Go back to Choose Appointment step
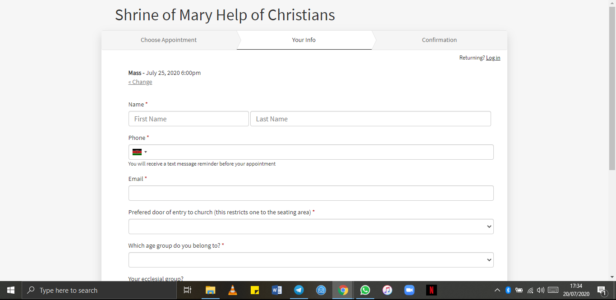Viewport: 616px width, 300px height. (169, 40)
